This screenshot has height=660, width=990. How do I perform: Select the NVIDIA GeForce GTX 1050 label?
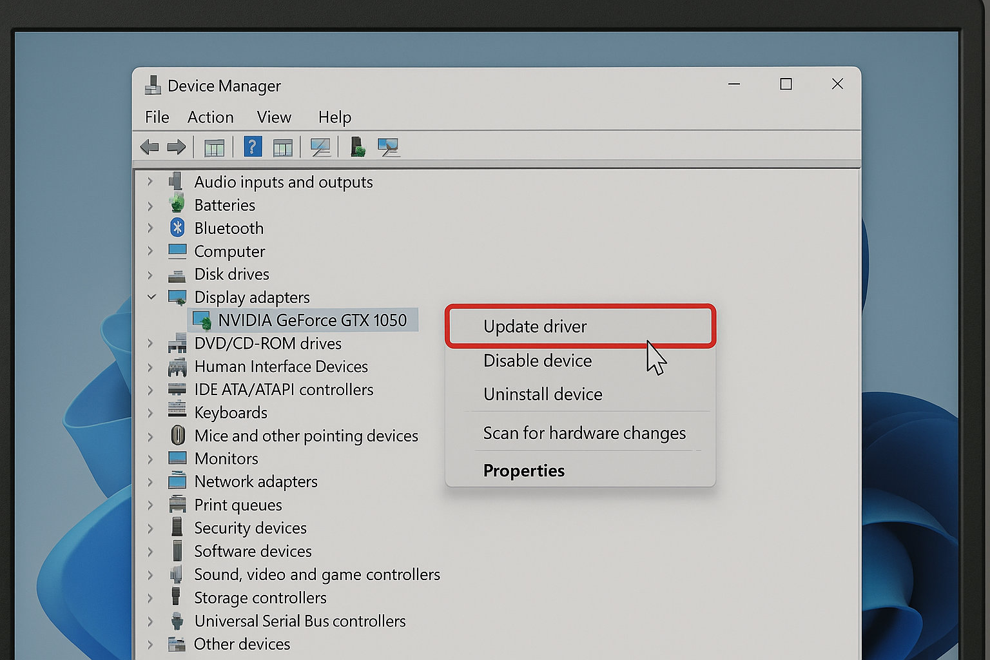(312, 320)
